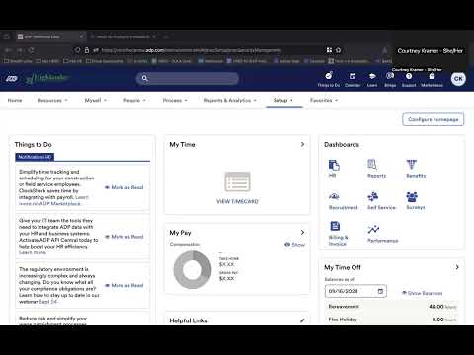Screen dimensions: 474x355
Task: Open the Billing & Invoice dashboard icon
Action: 335,226
